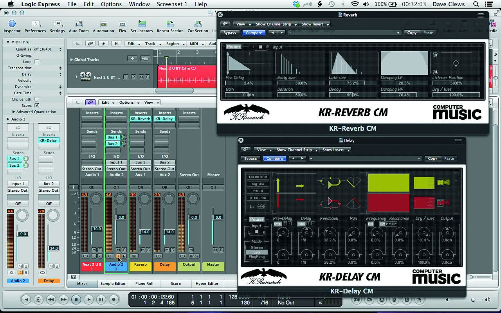Record-enable track 1 in the Arrange area
Screen dimensions: 501x313
(x=133, y=77)
